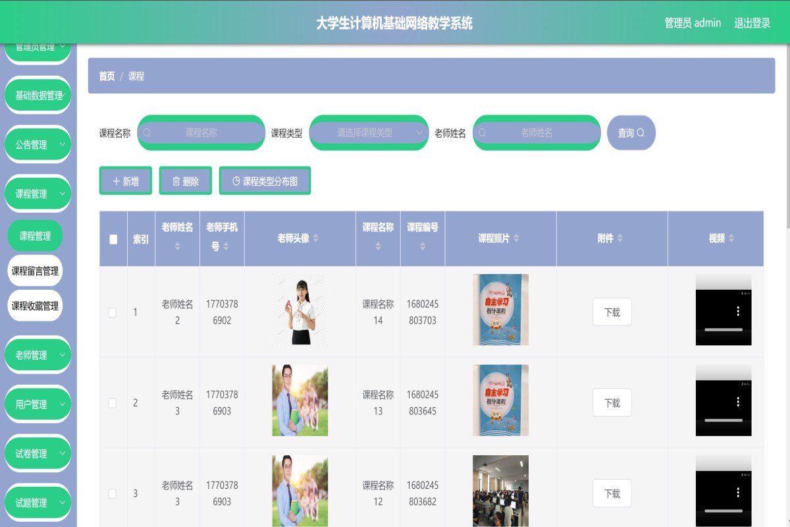The image size is (790, 527).
Task: Download the attachment for 课程名称 13
Action: [612, 402]
